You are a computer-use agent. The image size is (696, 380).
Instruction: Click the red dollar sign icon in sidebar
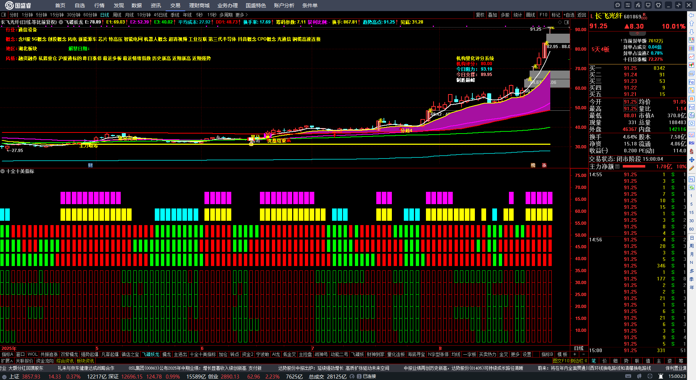pyautogui.click(x=692, y=151)
